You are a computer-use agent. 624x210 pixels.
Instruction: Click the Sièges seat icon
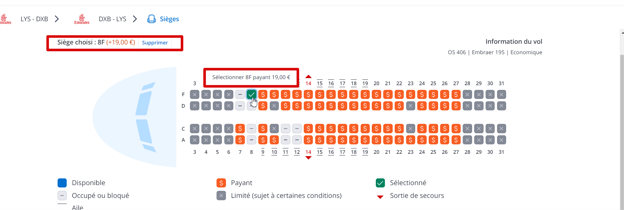152,19
